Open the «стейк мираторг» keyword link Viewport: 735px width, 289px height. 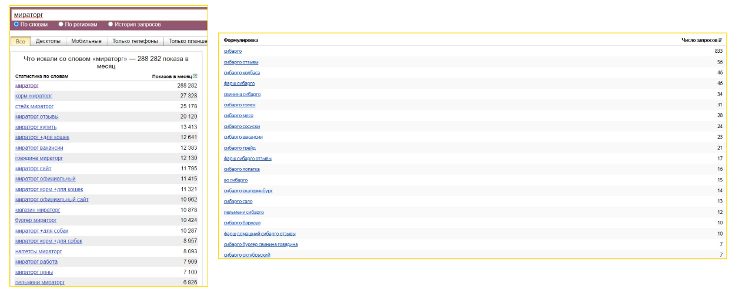34,106
